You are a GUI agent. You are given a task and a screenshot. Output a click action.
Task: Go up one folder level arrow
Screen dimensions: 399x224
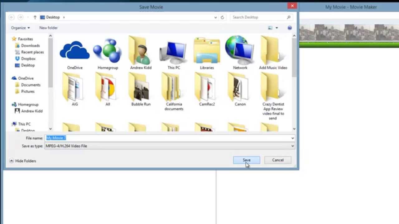coord(35,17)
